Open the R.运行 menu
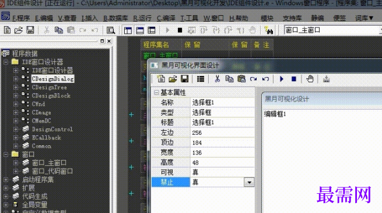The image size is (382, 213). pos(142,18)
